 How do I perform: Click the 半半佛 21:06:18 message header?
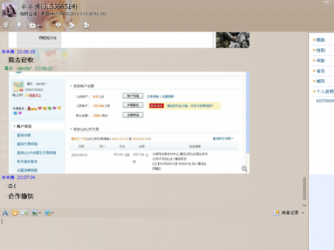[18, 52]
